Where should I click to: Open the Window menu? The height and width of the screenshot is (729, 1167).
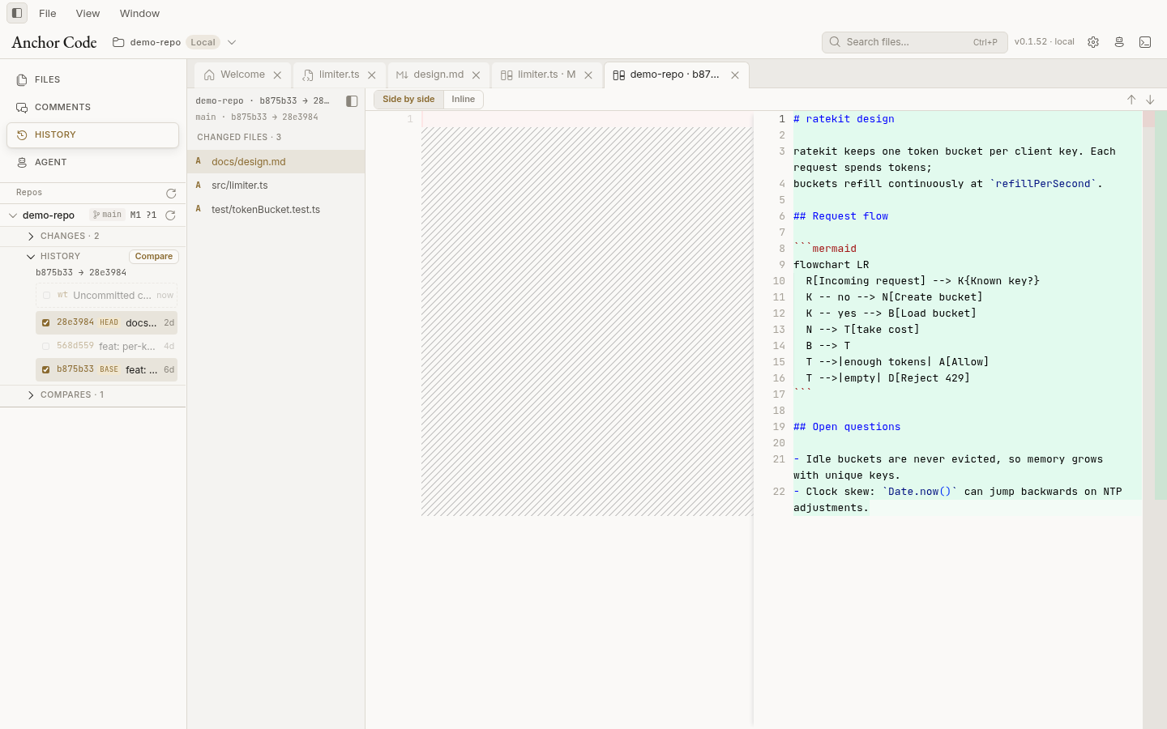click(x=139, y=13)
